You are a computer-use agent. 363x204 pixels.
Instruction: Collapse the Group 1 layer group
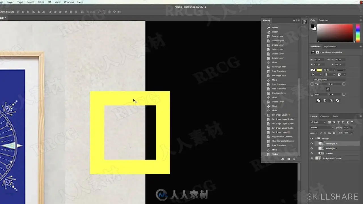pyautogui.click(x=316, y=139)
